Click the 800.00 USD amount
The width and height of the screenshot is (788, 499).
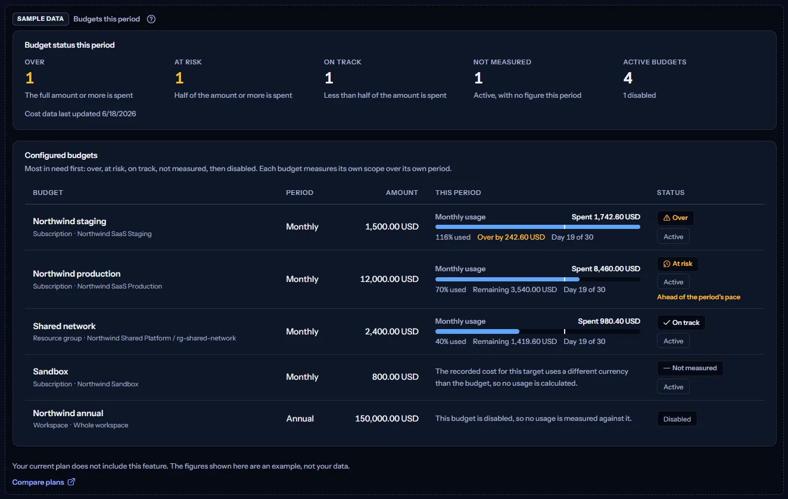pos(396,377)
